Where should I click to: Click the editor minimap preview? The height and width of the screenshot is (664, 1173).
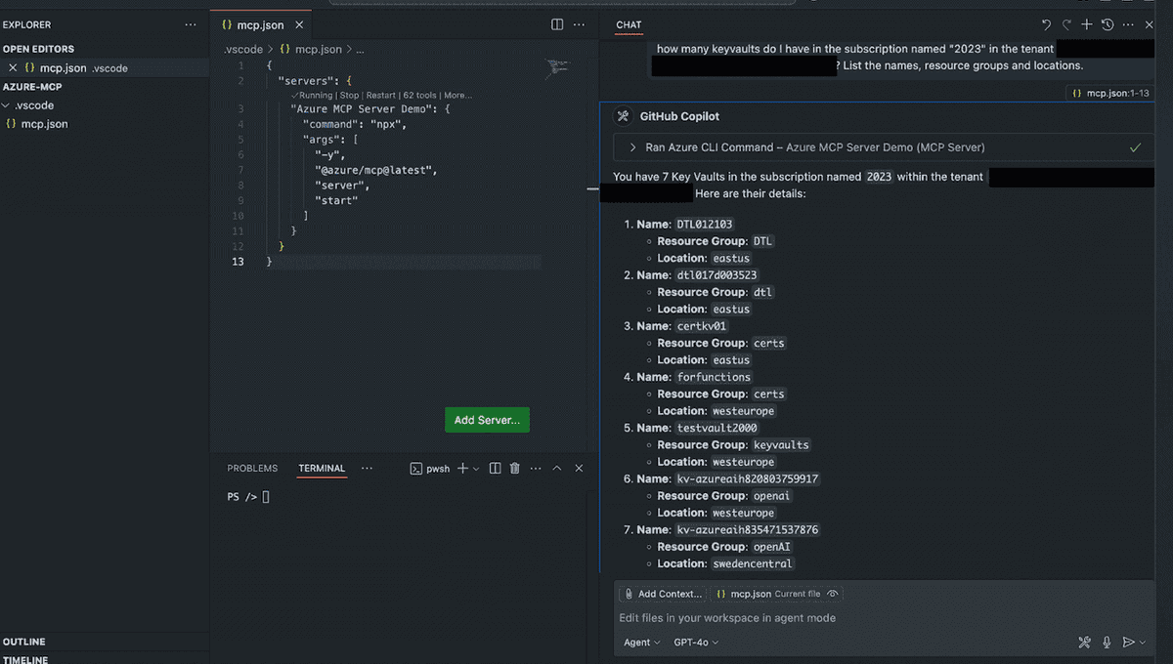pos(557,67)
